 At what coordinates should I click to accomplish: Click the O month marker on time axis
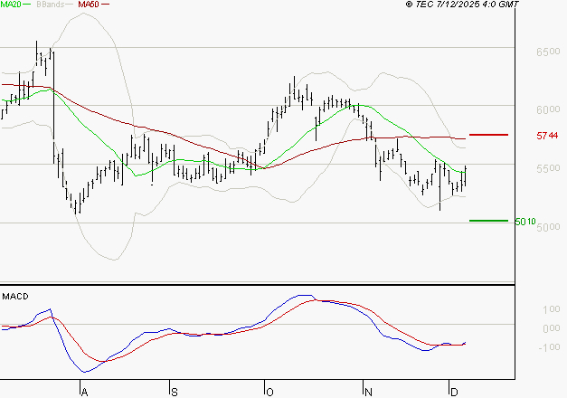tap(269, 393)
